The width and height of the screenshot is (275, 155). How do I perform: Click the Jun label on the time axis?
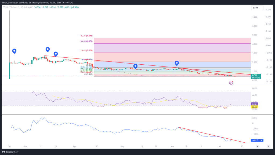pos(172,146)
